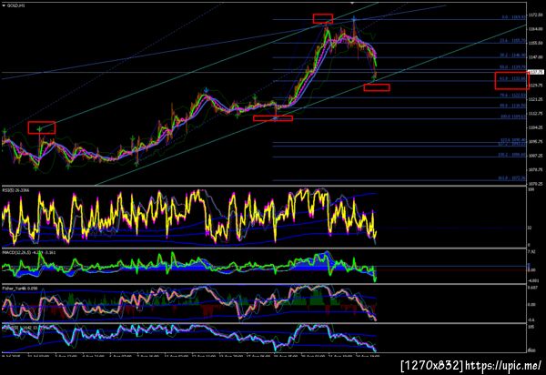Click the 1147.00 price axis label

536,56
